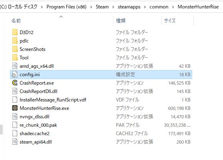The image size is (223, 160).
Task: Click the 146,525 KB size value
Action: click(x=179, y=83)
